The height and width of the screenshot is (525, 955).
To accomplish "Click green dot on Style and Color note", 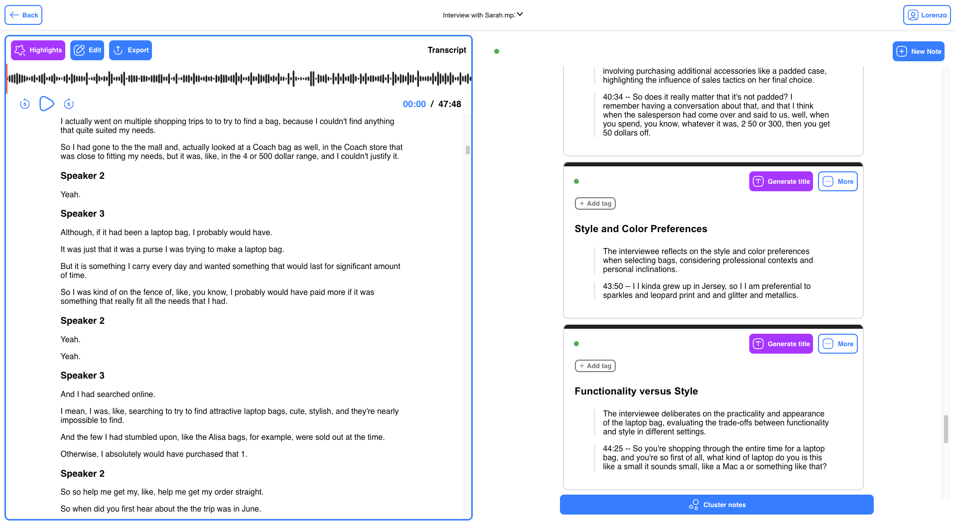I will click(x=576, y=181).
